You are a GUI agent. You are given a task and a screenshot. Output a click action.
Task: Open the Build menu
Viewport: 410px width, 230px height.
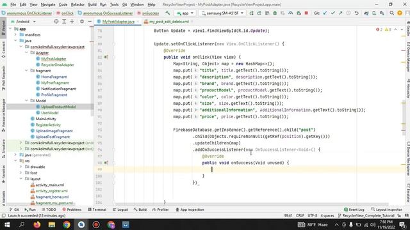point(92,4)
